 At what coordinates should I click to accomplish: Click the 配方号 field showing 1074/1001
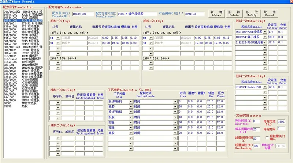83,14
